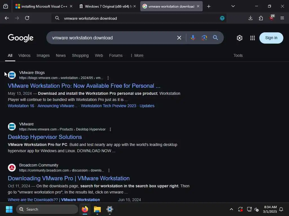Reload the current page
289x216 pixels.
point(27,18)
